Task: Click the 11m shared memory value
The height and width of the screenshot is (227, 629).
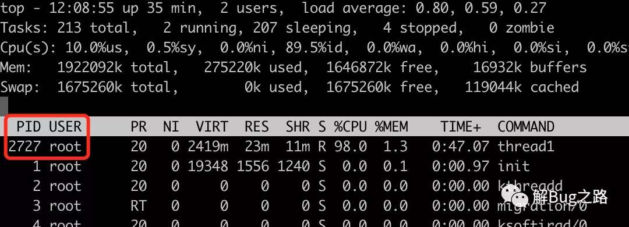Action: (298, 147)
